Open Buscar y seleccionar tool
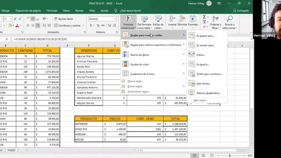The height and width of the screenshot is (158, 281). [x=230, y=22]
